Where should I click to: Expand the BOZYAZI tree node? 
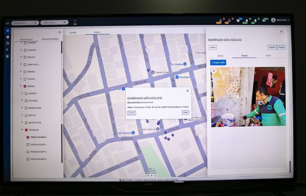21,57
